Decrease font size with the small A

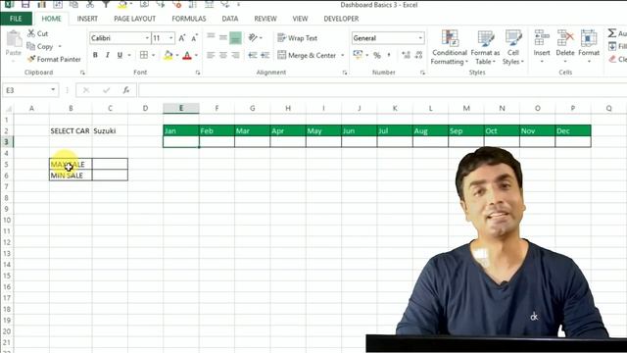click(194, 38)
